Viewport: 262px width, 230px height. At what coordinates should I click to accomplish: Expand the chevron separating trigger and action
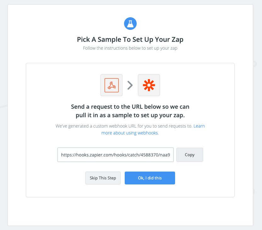(x=130, y=85)
